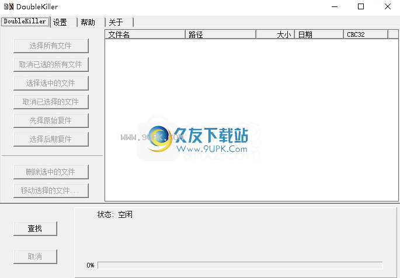Sort by the 文件名 column header
The width and height of the screenshot is (400, 278).
145,34
